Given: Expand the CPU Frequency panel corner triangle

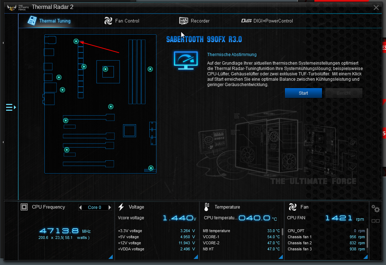Looking at the screenshot, I should [x=111, y=257].
